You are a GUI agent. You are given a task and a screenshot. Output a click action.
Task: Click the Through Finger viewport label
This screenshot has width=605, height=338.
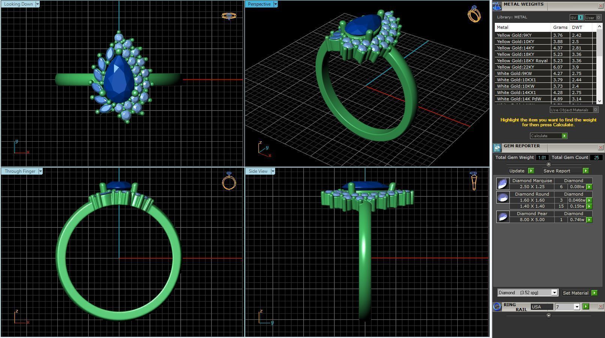[x=20, y=171]
